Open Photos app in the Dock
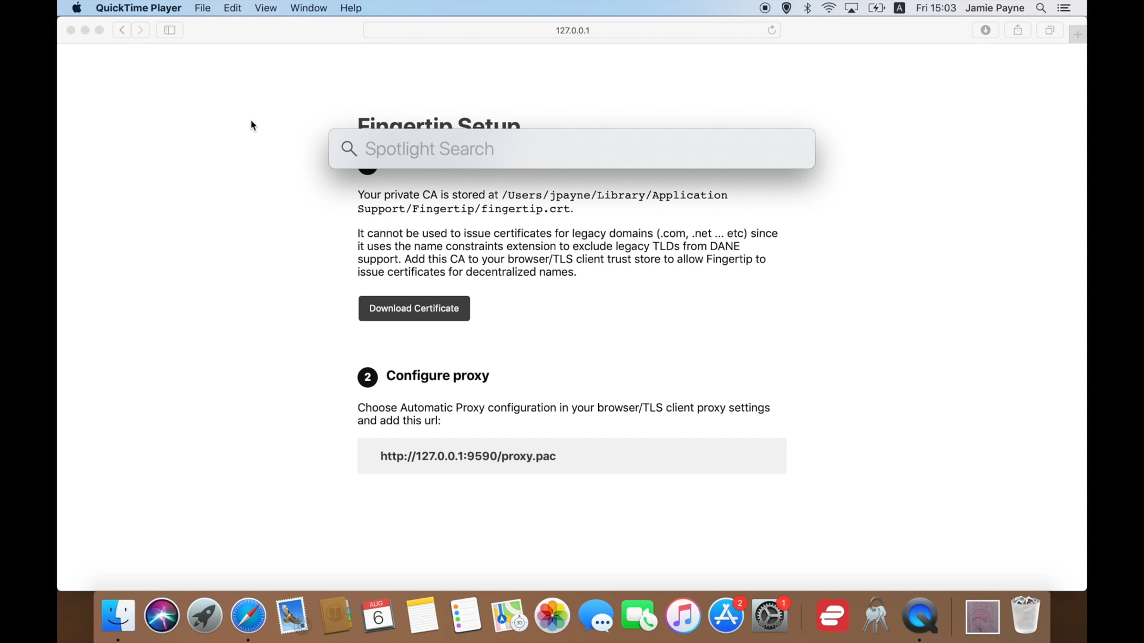Viewport: 1144px width, 643px height. [552, 615]
